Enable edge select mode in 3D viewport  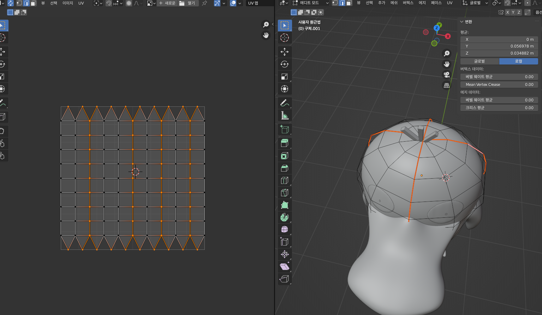[342, 3]
